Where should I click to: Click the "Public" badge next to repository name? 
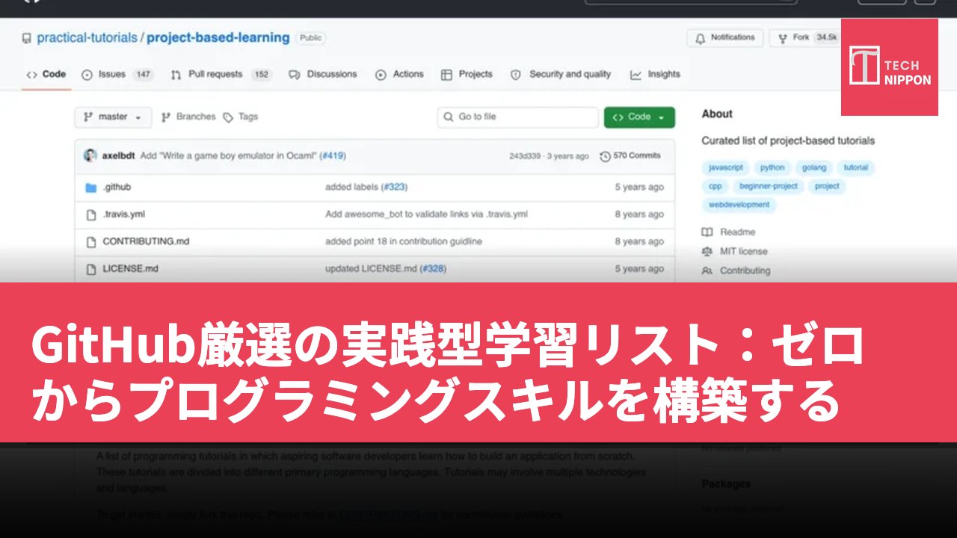click(311, 38)
